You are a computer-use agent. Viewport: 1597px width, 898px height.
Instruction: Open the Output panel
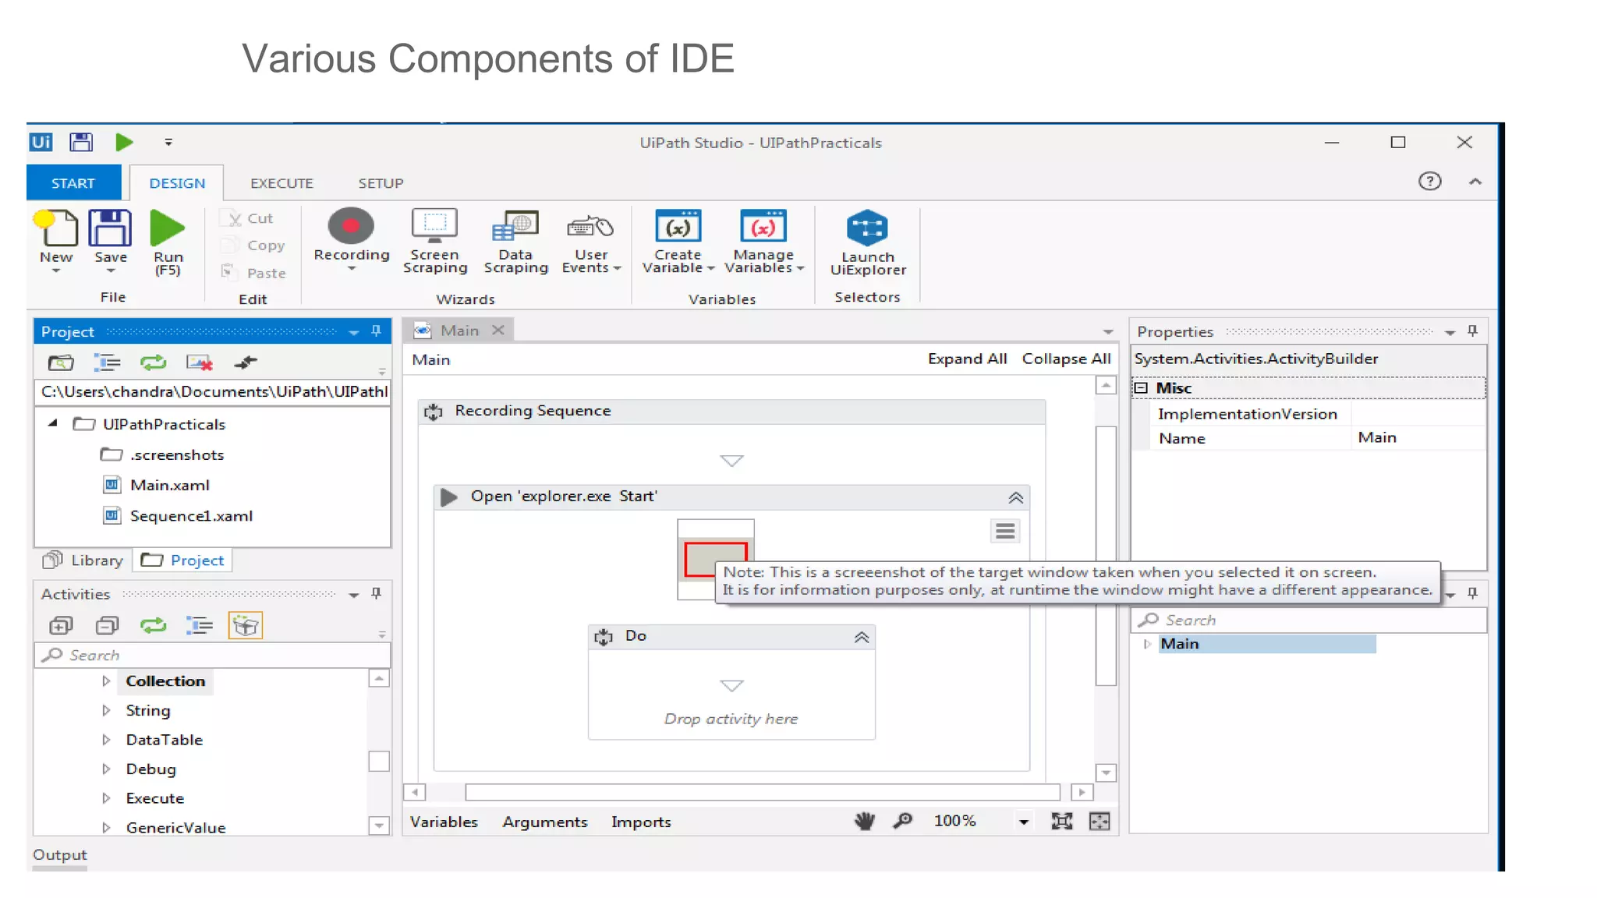point(60,855)
